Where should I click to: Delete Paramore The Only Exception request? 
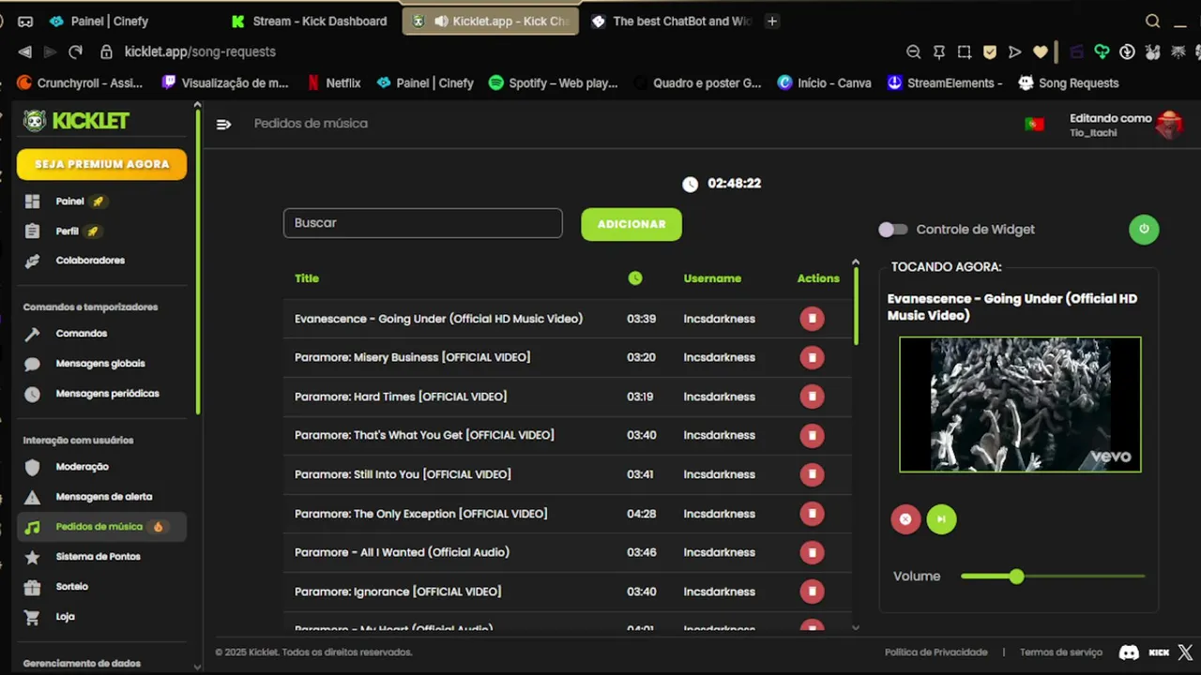tap(812, 514)
